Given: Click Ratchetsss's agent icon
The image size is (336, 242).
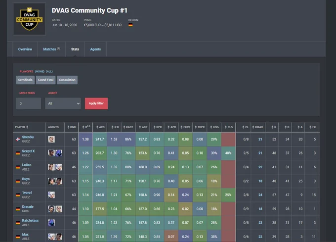Looking at the screenshot, I should tap(51, 223).
